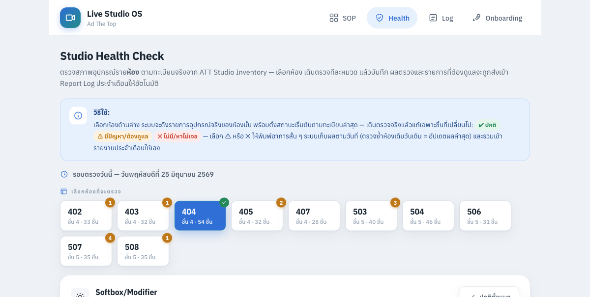Select room 402
The width and height of the screenshot is (590, 297).
click(86, 216)
